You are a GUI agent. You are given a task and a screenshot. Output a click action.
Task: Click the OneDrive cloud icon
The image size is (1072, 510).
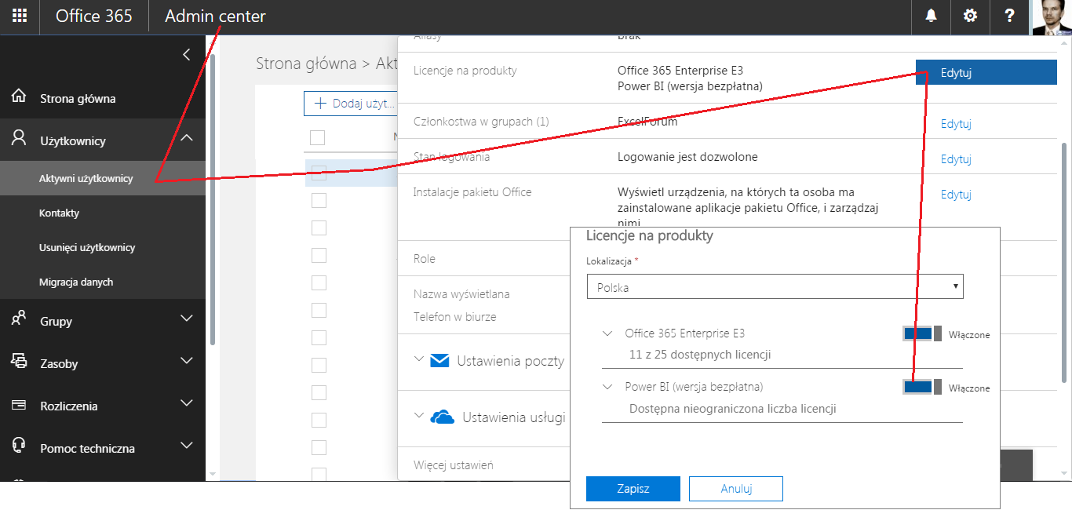point(443,417)
